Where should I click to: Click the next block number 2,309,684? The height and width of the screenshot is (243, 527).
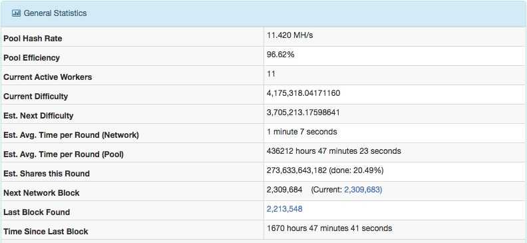tap(284, 190)
